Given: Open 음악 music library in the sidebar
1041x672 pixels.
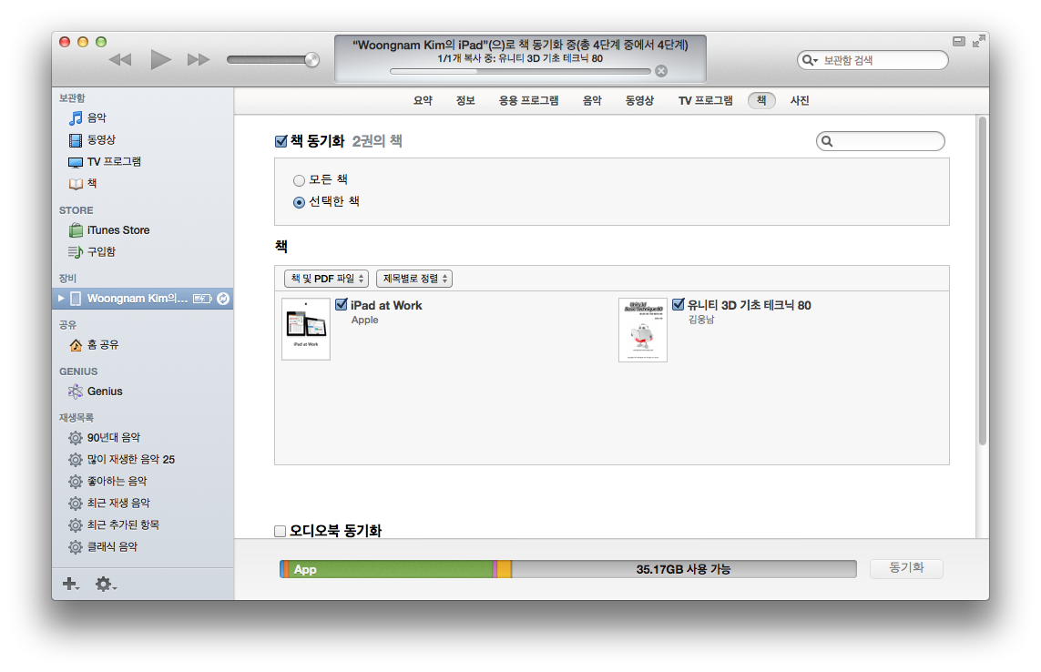Looking at the screenshot, I should [x=97, y=118].
